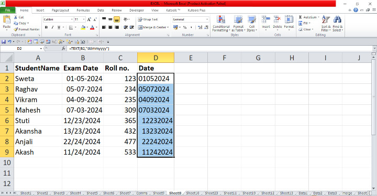Switch to the Insert ribbon tab
377x196 pixels.
click(40, 10)
